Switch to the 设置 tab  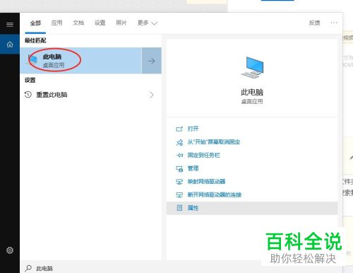click(x=100, y=23)
